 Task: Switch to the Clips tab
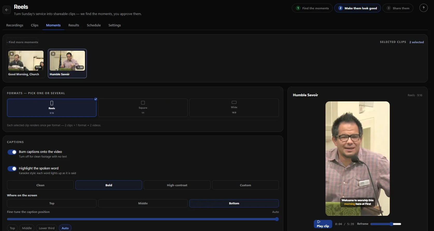coord(35,25)
